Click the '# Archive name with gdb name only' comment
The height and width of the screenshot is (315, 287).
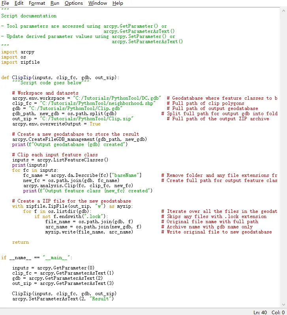[207, 227]
